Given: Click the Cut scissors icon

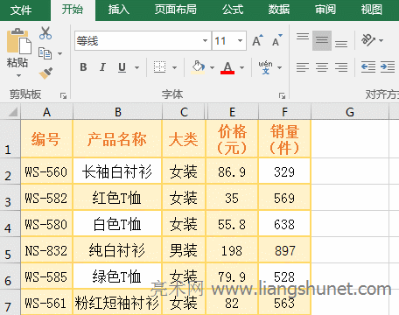Looking at the screenshot, I should point(45,33).
